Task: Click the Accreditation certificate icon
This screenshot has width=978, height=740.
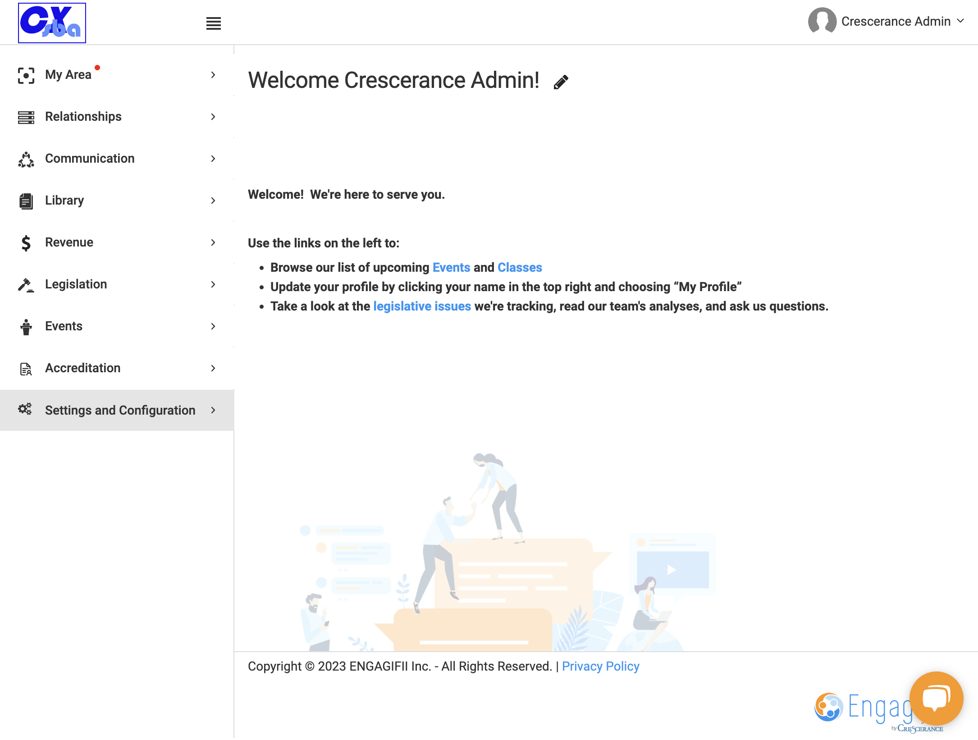Action: (26, 369)
